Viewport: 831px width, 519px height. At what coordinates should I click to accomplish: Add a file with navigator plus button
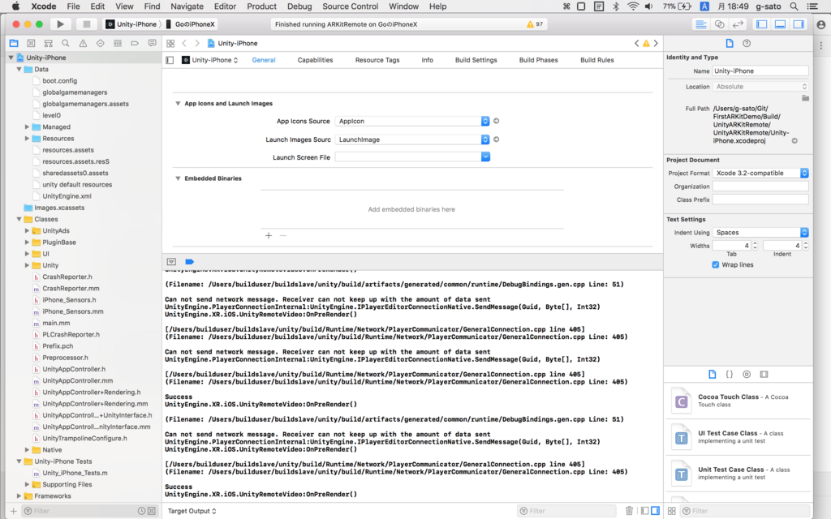tap(13, 511)
